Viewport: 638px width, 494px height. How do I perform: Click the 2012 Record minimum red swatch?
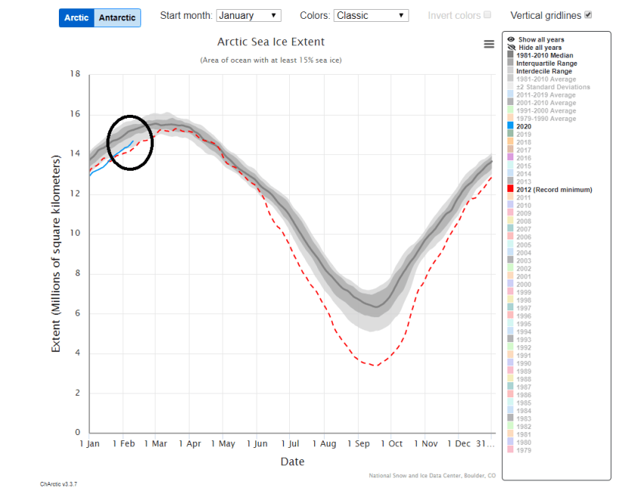[510, 190]
